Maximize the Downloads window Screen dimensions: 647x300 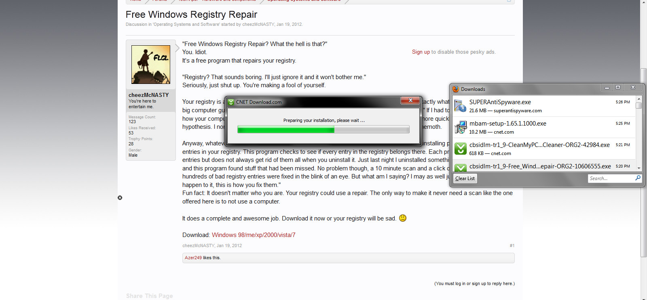tap(618, 88)
